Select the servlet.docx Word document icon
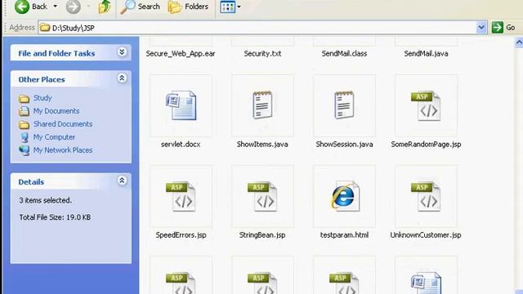The width and height of the screenshot is (523, 294). (181, 105)
